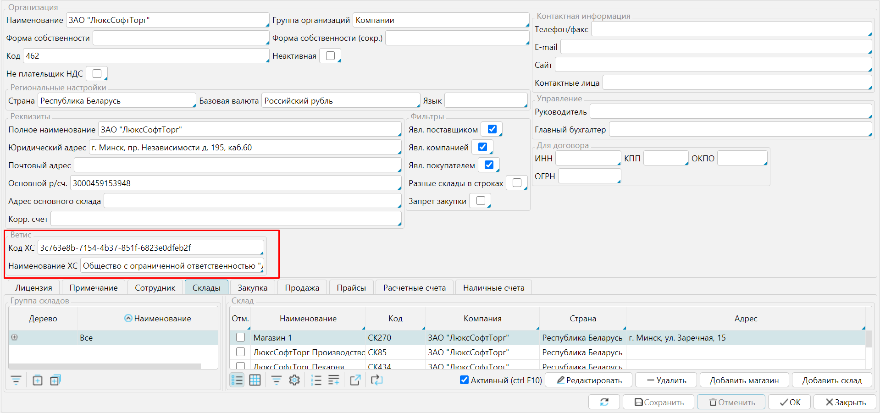Tick the checkbox for Магазин 1 row
Screen dimensions: 880x413
240,337
